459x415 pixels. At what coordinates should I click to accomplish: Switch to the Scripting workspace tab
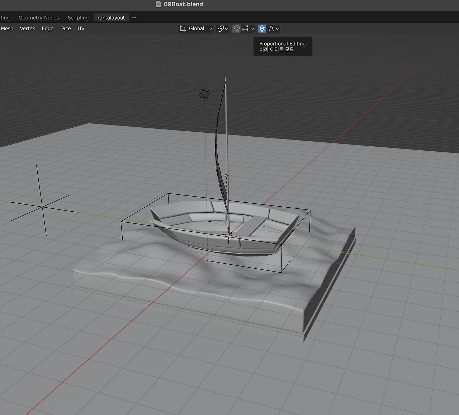coord(78,18)
